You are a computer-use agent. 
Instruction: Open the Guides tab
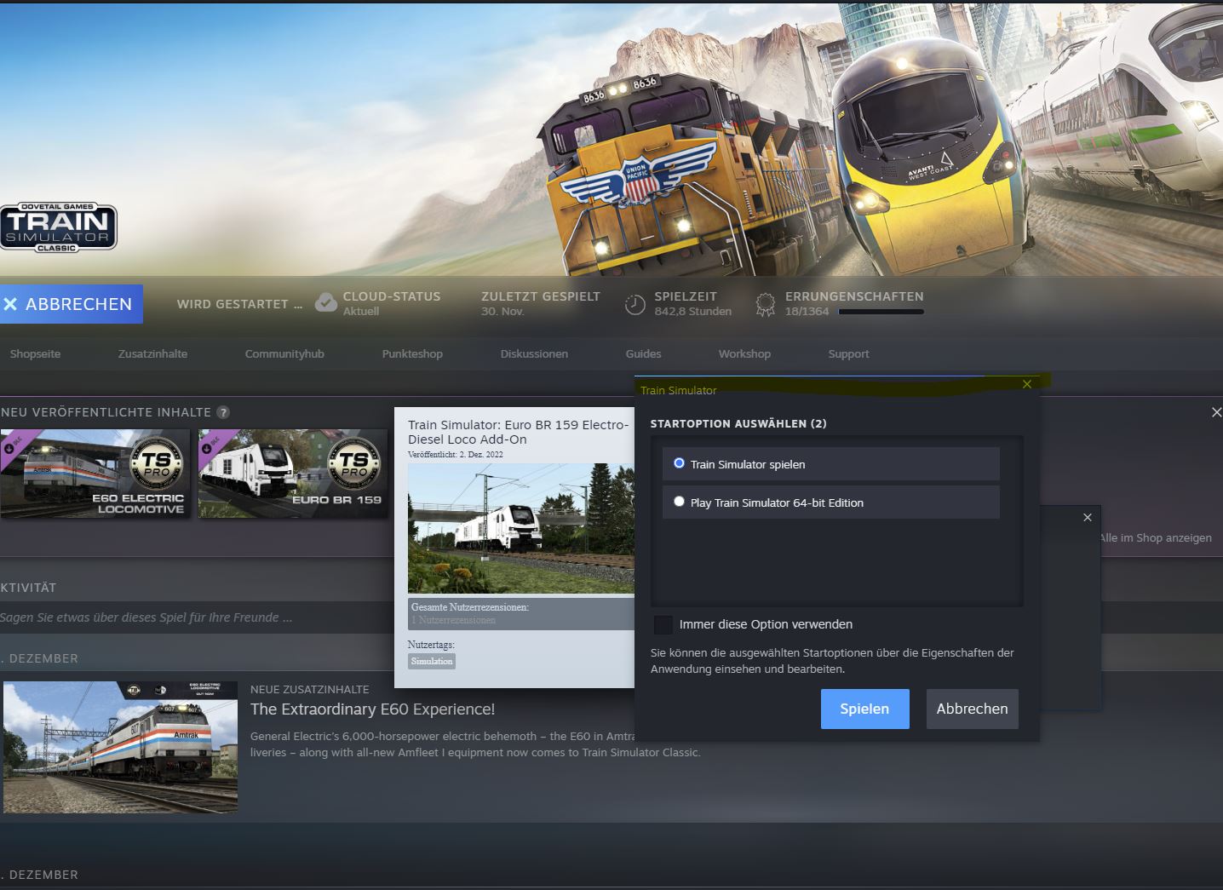[x=643, y=353]
